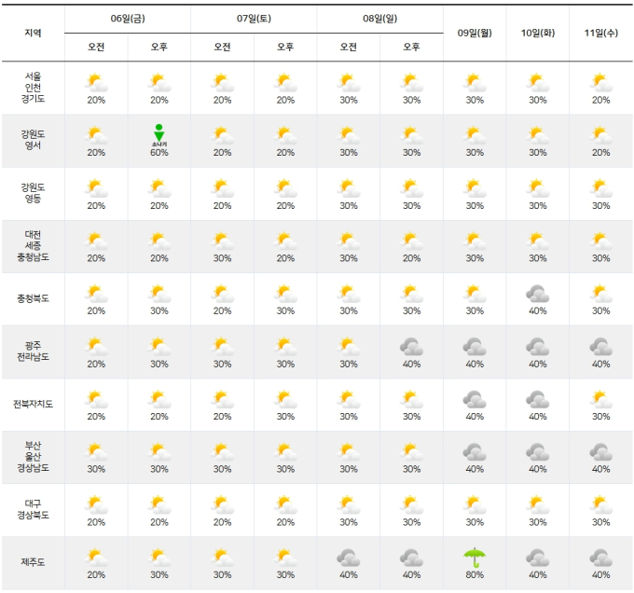Click the 부산 울산 경상남도 region label
The height and width of the screenshot is (593, 634).
(33, 456)
